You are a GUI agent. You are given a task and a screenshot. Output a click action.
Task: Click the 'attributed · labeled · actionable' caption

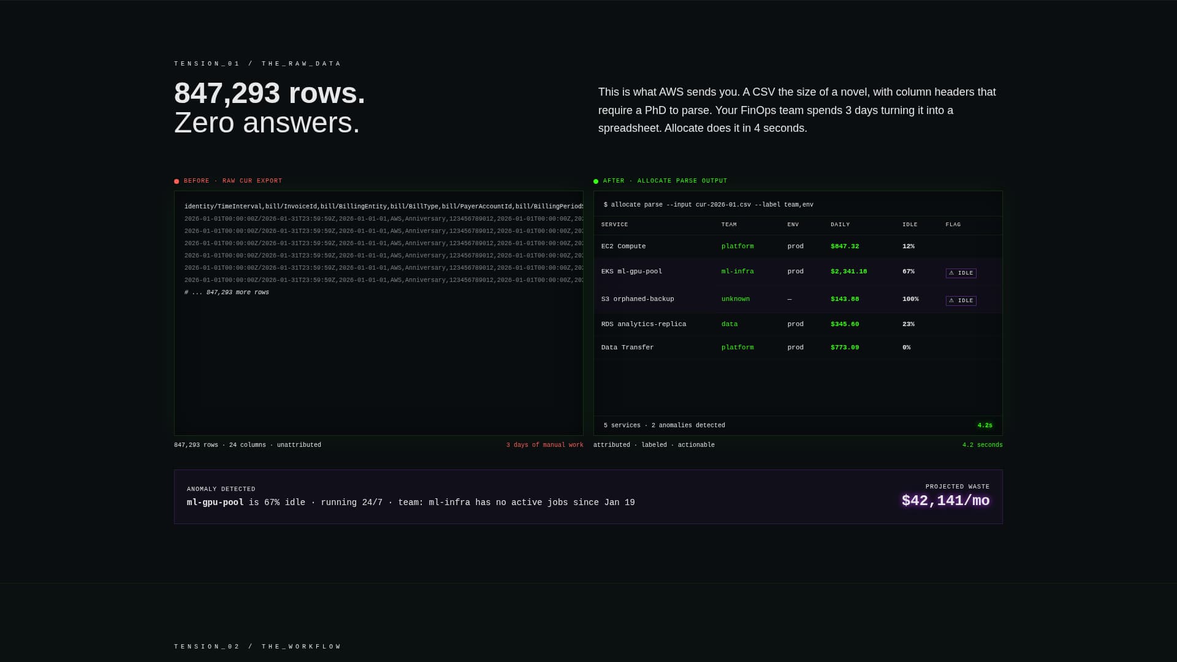pyautogui.click(x=654, y=445)
